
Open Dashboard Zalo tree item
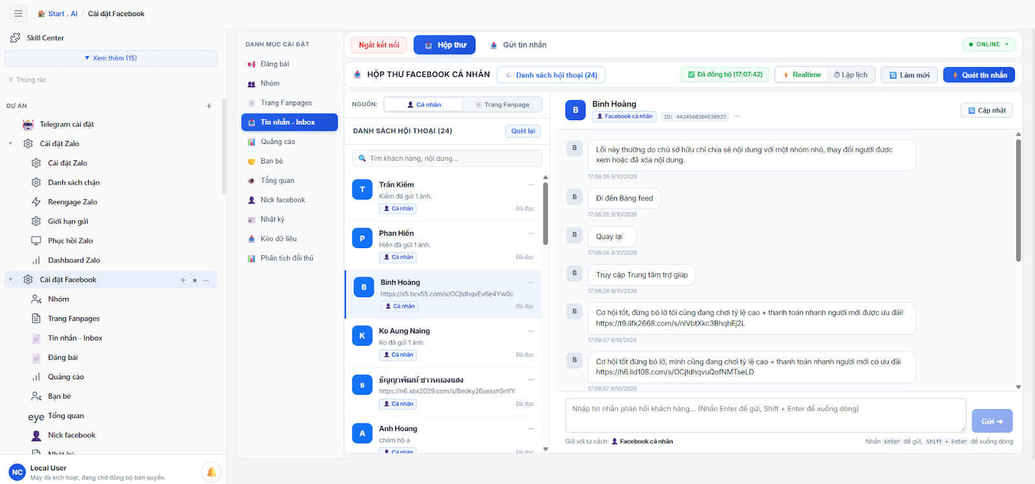click(x=74, y=260)
